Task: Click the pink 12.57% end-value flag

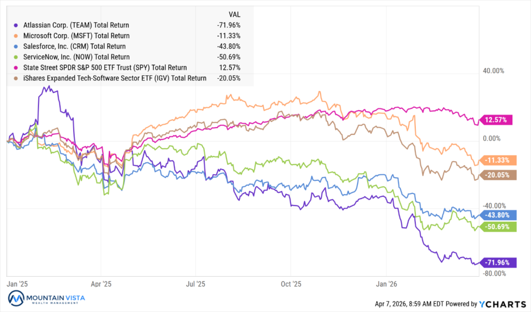Action: pos(497,120)
